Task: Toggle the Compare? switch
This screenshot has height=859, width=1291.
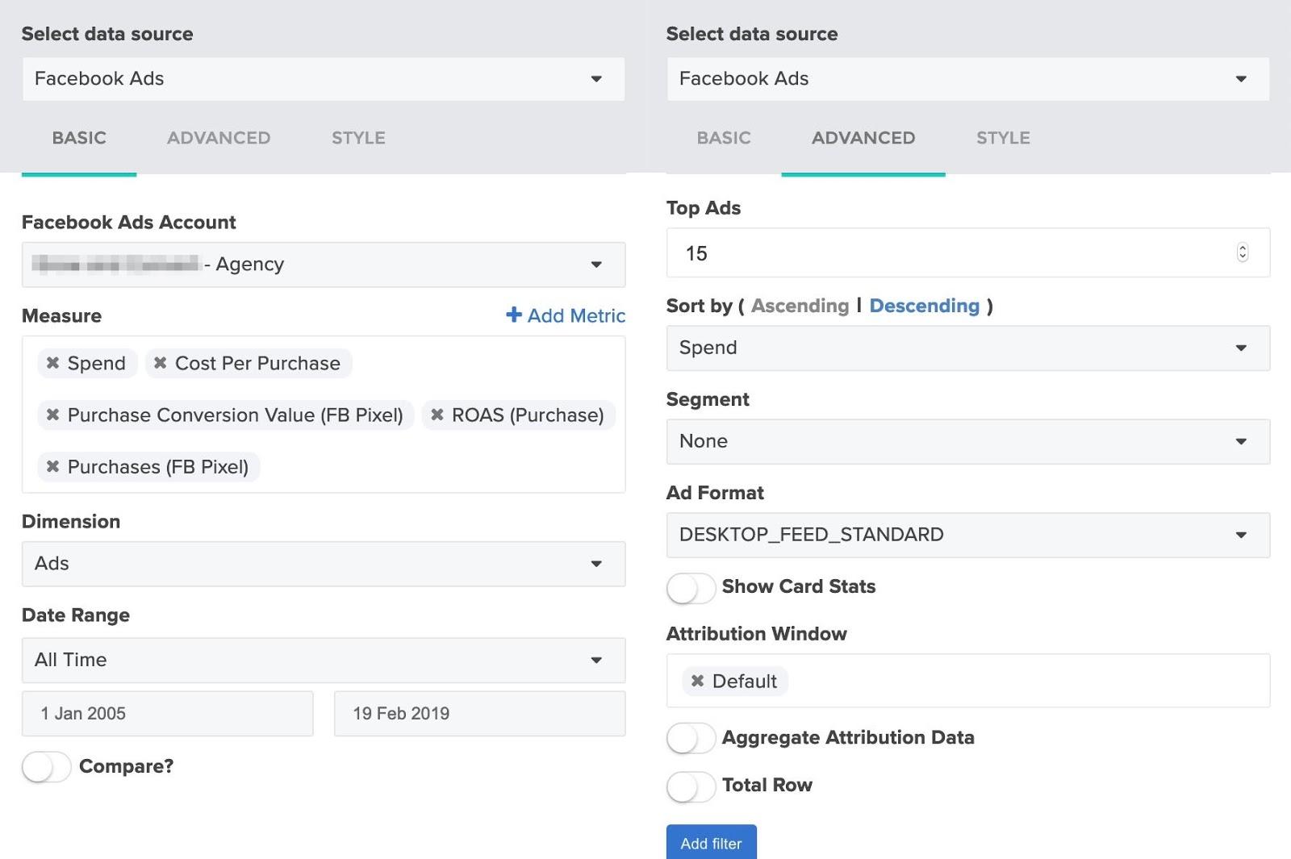Action: 47,766
